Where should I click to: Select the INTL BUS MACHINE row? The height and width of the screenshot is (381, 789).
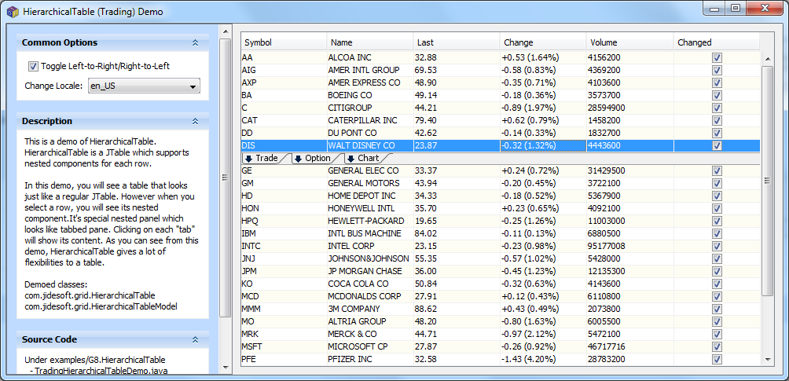point(500,233)
